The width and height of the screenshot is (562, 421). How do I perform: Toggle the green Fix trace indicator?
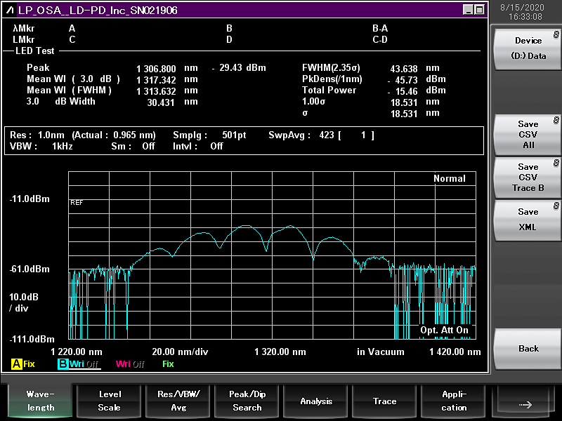(168, 364)
